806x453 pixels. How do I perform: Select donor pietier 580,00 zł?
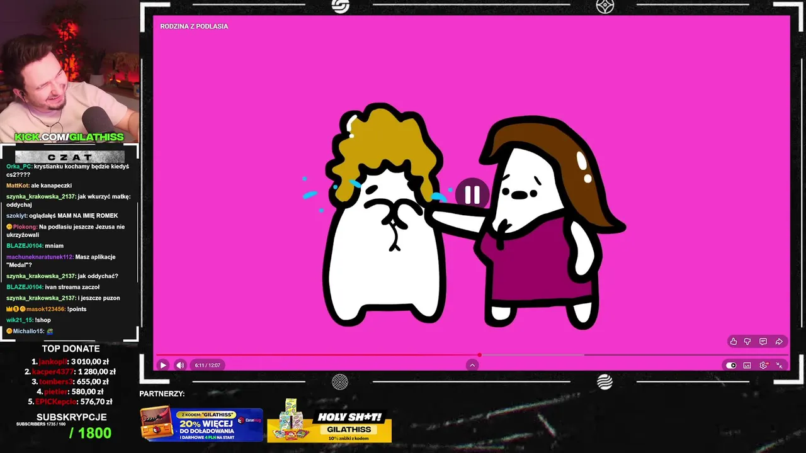pyautogui.click(x=70, y=391)
